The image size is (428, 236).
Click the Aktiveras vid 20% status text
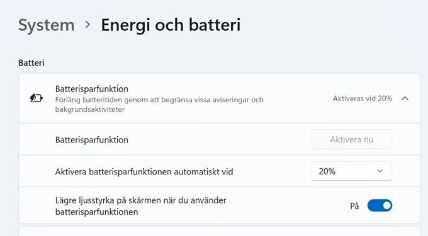(x=363, y=99)
